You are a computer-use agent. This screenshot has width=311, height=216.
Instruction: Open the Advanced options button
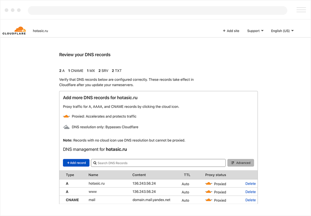click(240, 163)
